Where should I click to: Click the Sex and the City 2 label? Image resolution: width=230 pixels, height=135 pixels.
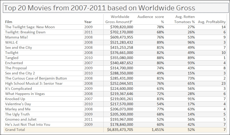tap(20, 73)
